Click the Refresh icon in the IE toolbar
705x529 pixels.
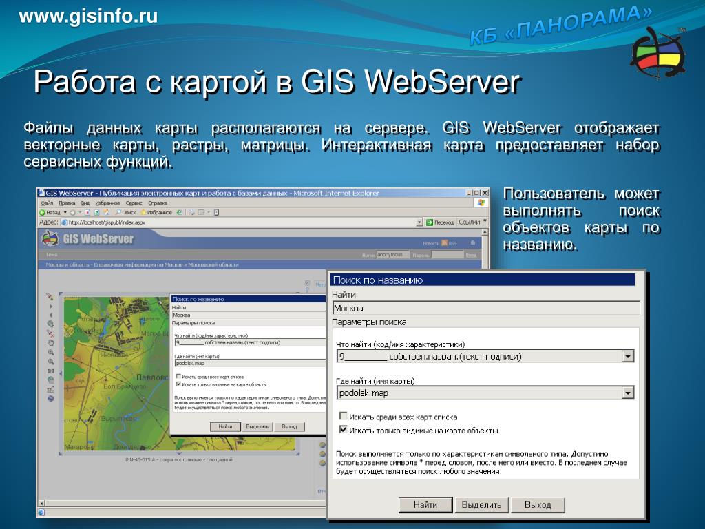click(96, 212)
